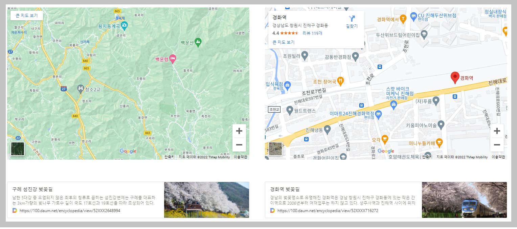Click the 큰 지도 보기 button on left map

[x=26, y=16]
